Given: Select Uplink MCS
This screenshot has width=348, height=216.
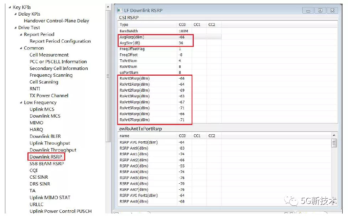Looking at the screenshot, I should click(42, 109).
